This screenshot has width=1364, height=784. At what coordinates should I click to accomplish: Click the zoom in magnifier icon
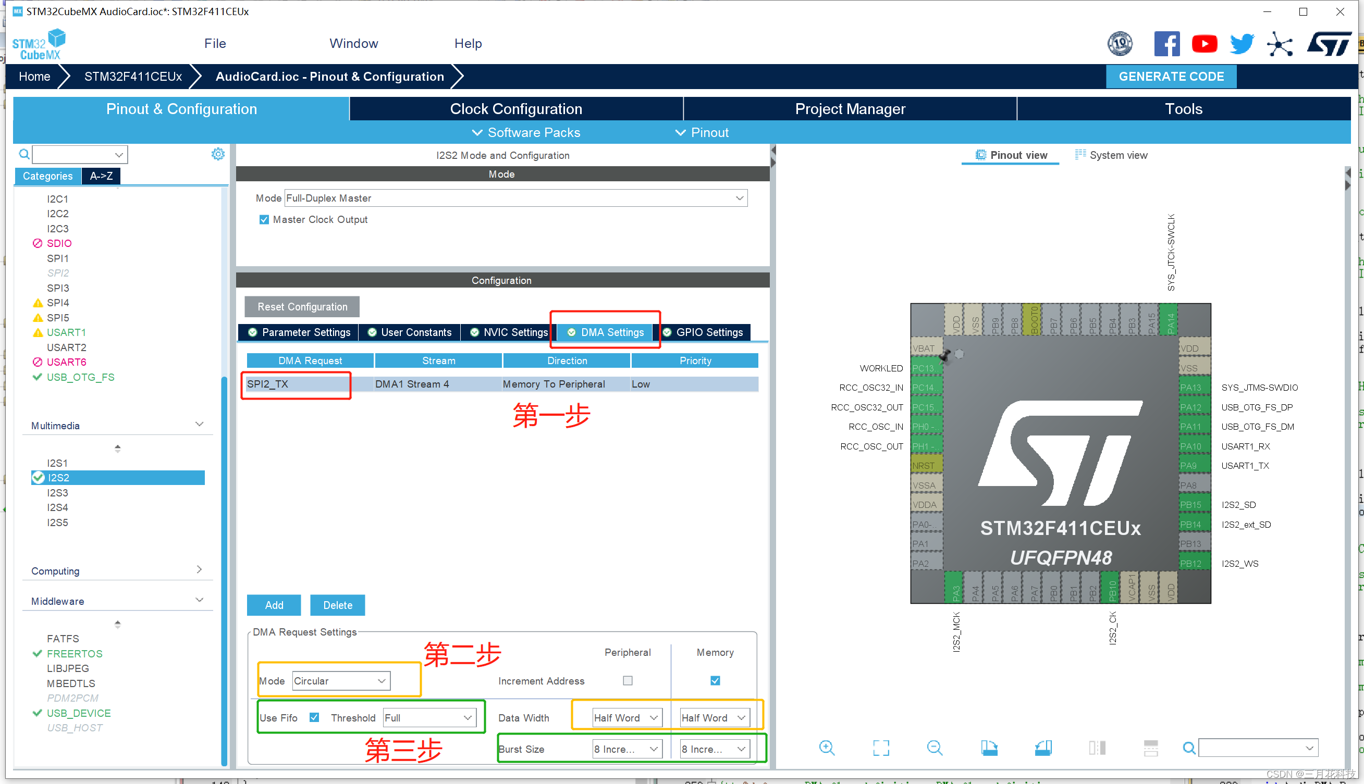[x=826, y=748]
